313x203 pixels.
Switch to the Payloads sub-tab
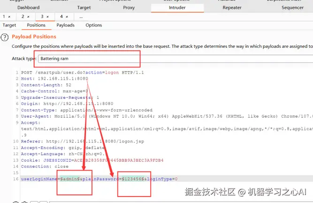pyautogui.click(x=66, y=25)
